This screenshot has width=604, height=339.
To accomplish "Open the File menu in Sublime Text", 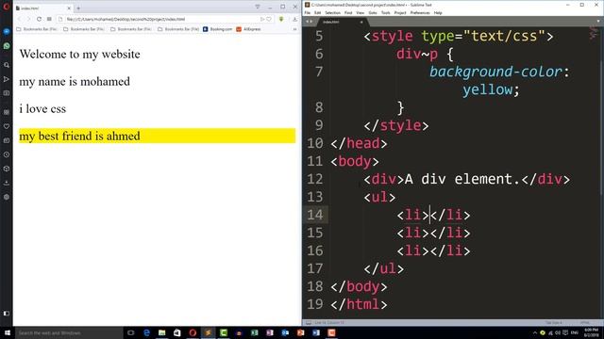I will pyautogui.click(x=308, y=12).
